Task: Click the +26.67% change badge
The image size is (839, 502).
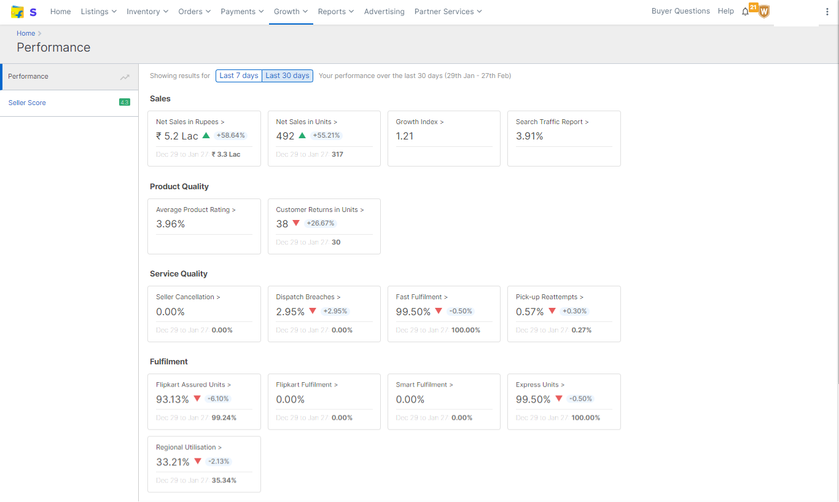Action: pyautogui.click(x=320, y=224)
